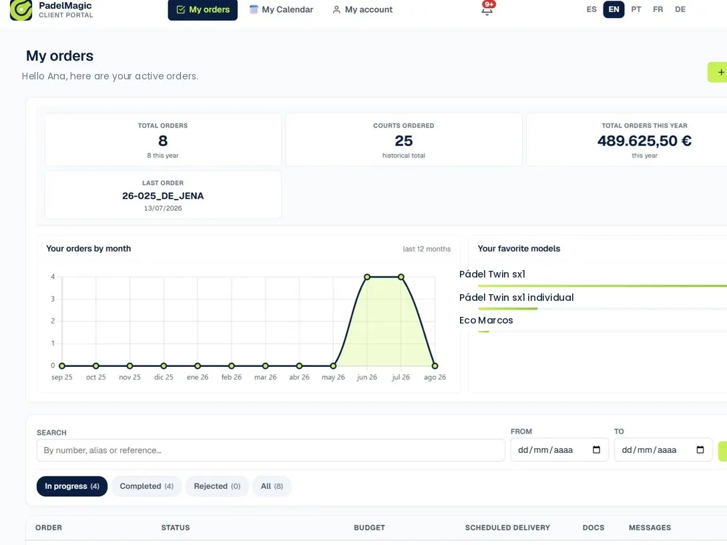Click the DOCS column header
The image size is (727, 545).
tap(593, 528)
